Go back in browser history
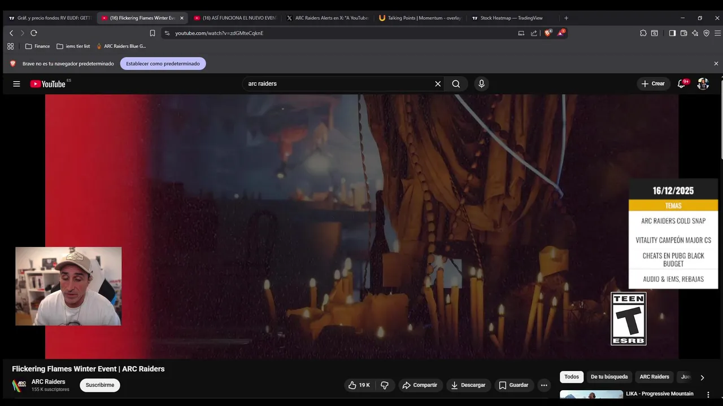723x406 pixels. pyautogui.click(x=11, y=33)
